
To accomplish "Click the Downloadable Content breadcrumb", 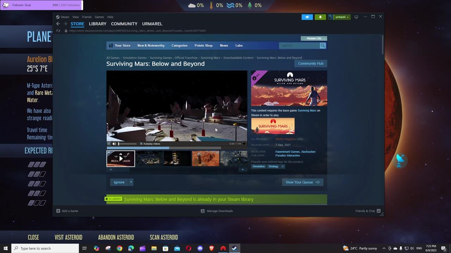I will point(238,58).
